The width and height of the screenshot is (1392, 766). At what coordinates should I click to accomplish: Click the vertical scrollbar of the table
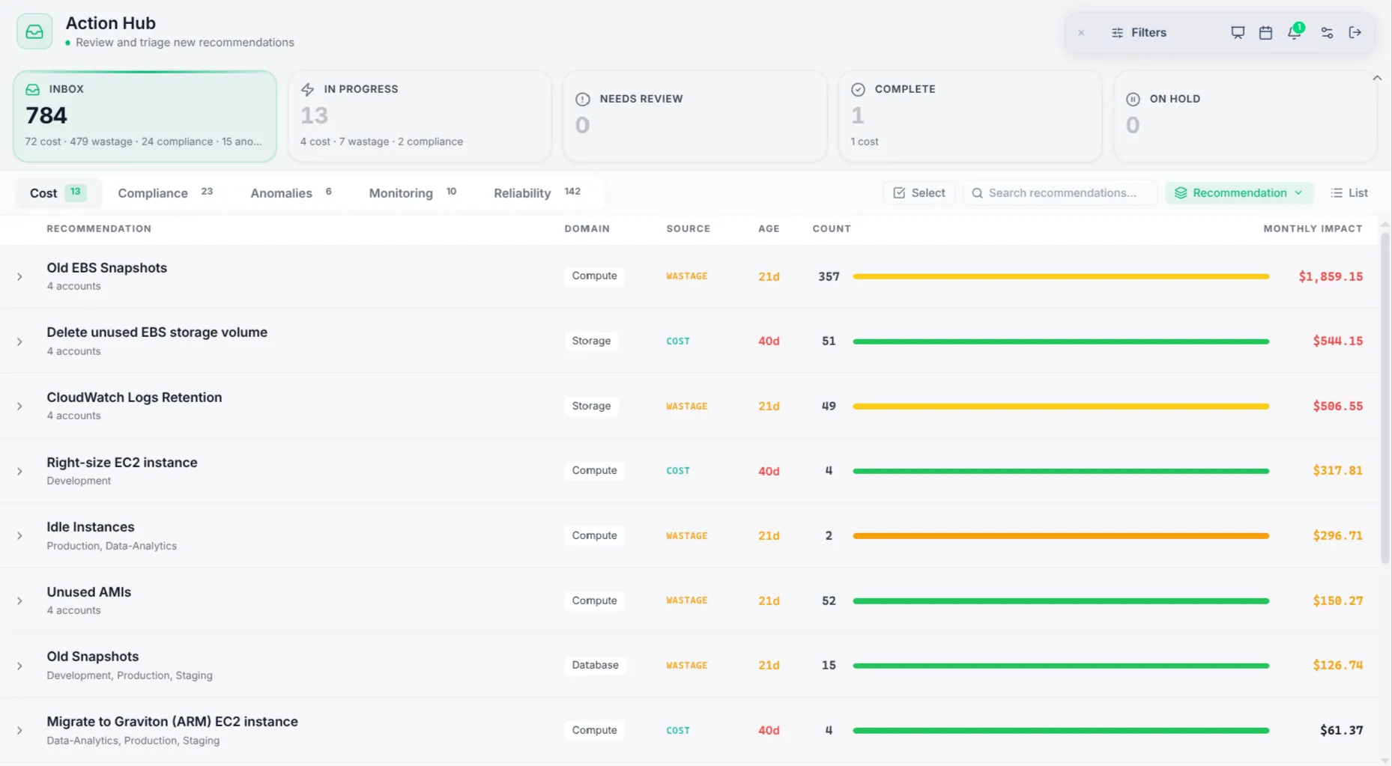pyautogui.click(x=1385, y=397)
